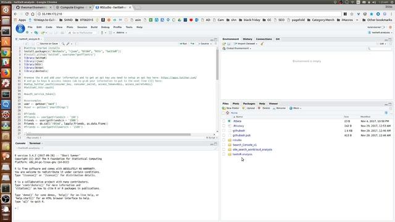This screenshot has width=395, height=222.
Task: Switch to the Packages tab
Action: (x=249, y=104)
